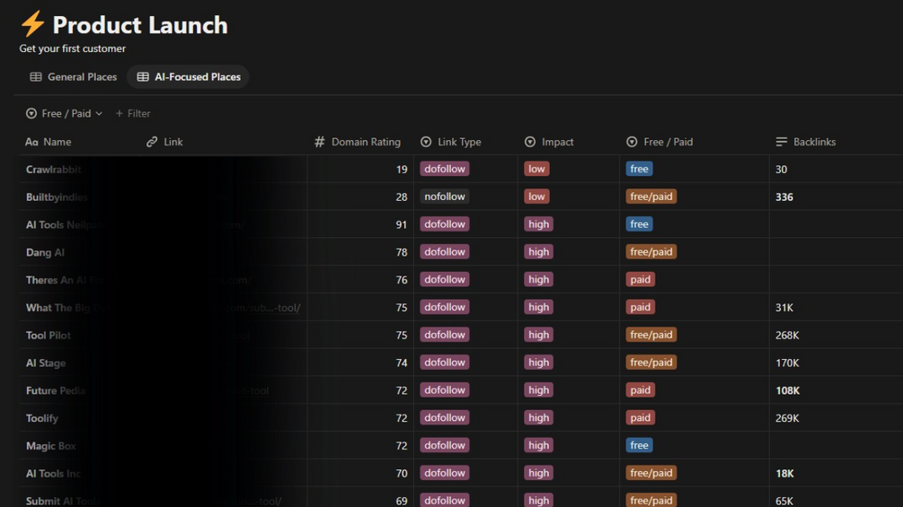
Task: Open the Crawlrabbit row
Action: click(54, 169)
